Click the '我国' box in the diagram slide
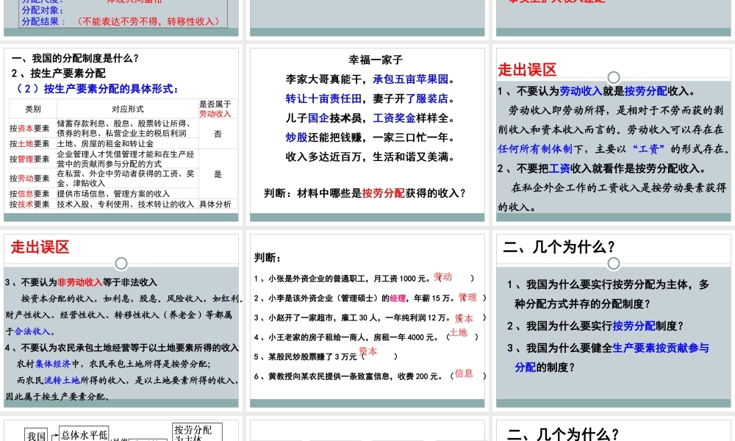Screen dimensions: 735x441 coord(36,435)
